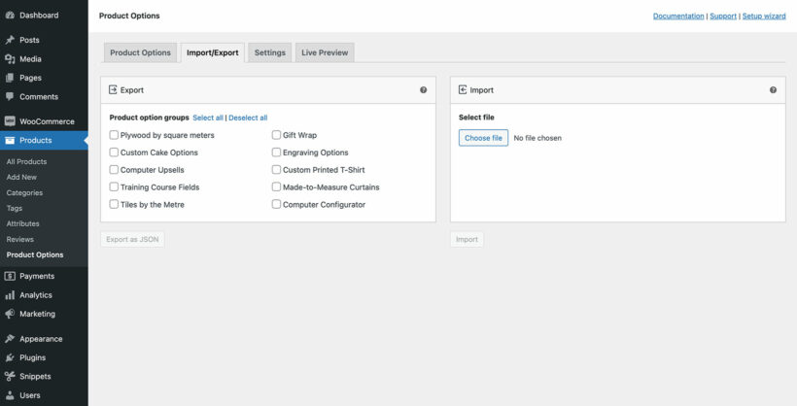Check Plywood by square meters
This screenshot has width=797, height=406.
(x=114, y=135)
